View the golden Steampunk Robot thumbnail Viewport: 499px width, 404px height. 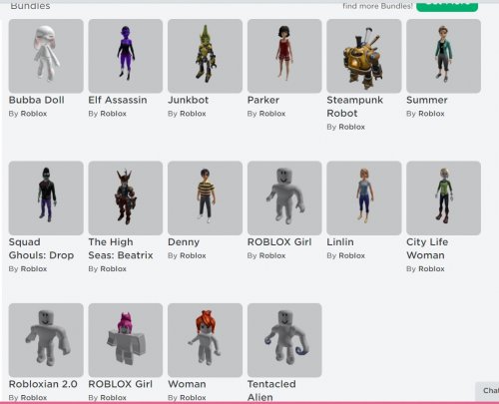pos(364,56)
